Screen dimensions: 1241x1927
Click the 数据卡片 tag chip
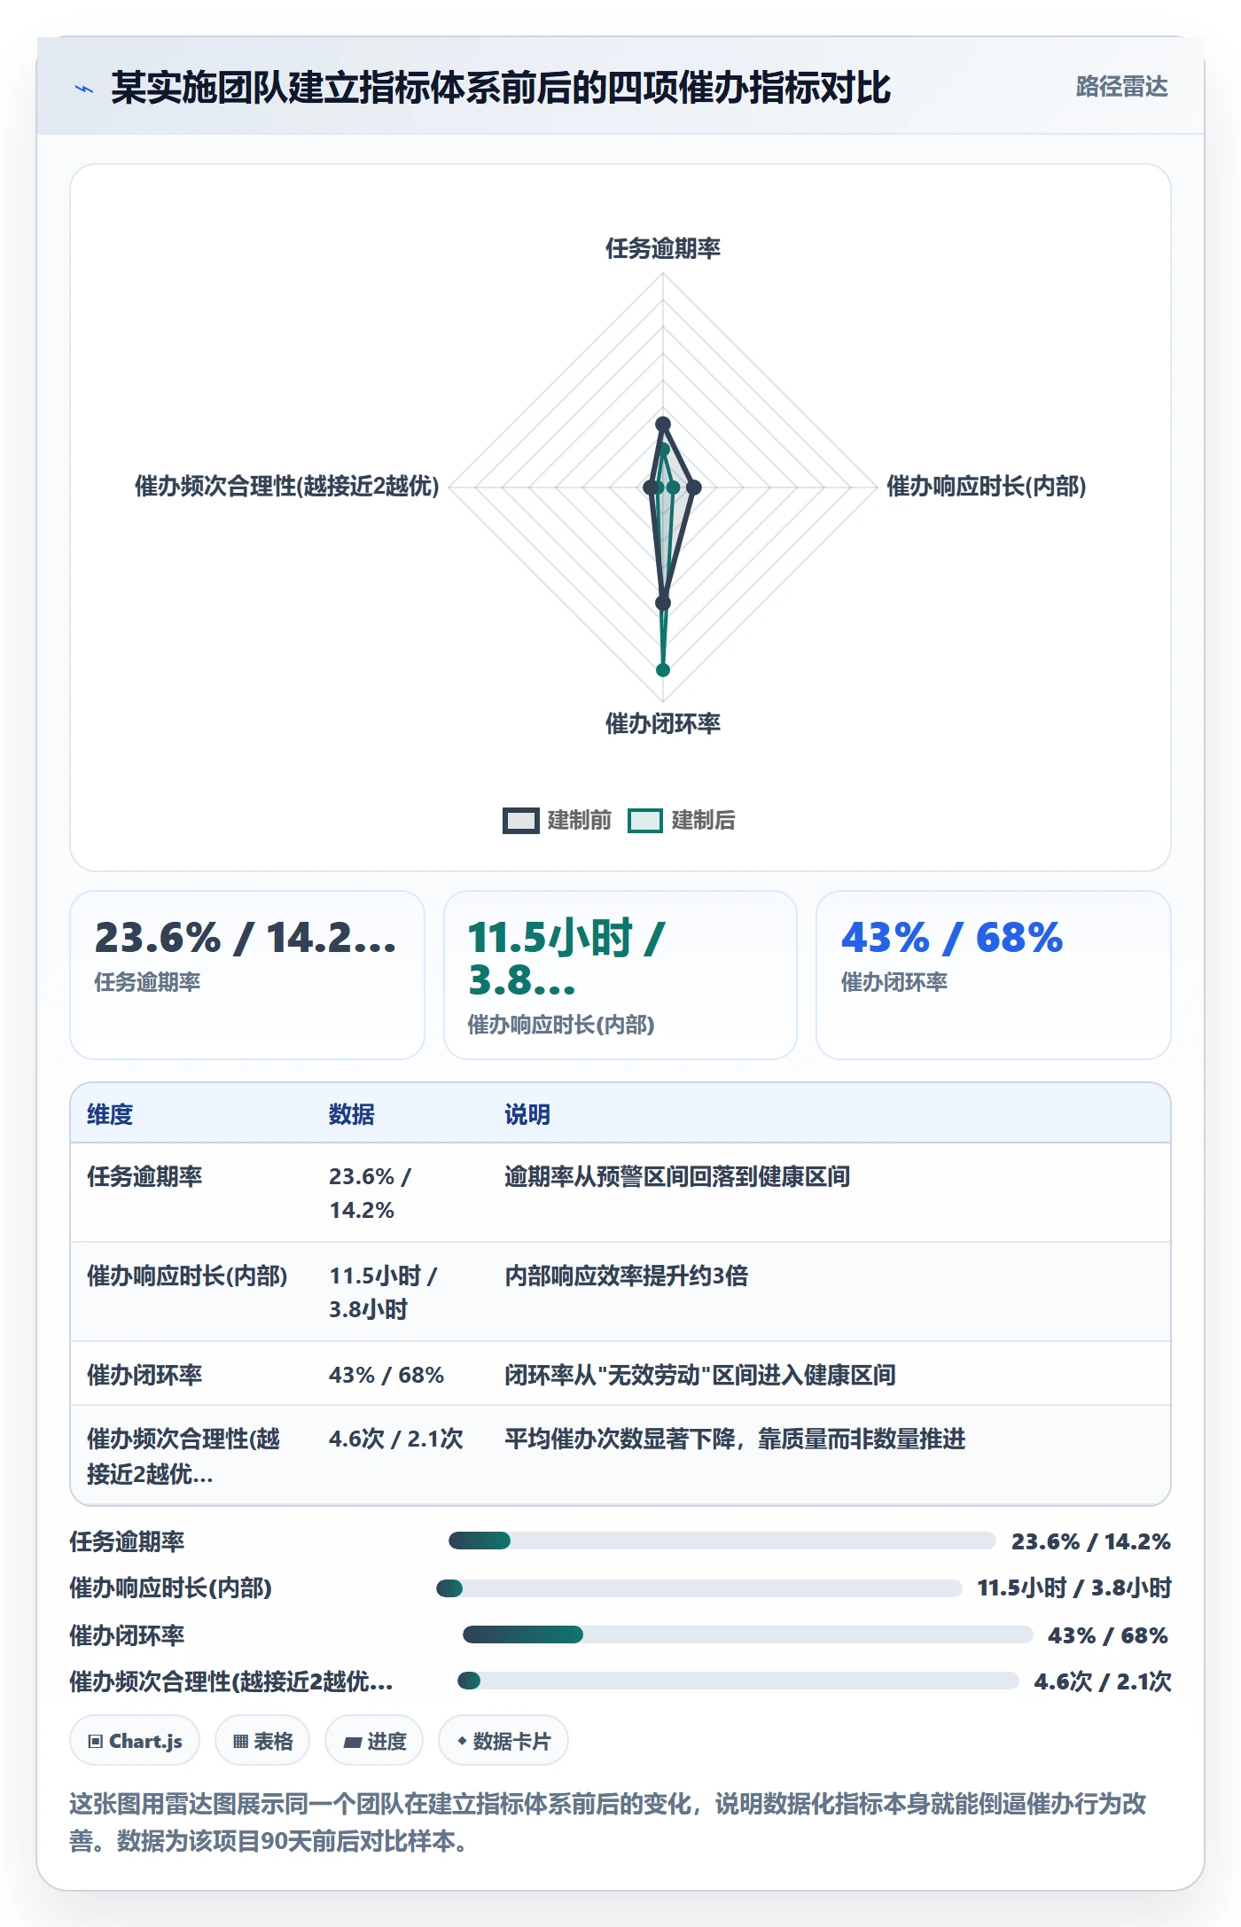(503, 1742)
